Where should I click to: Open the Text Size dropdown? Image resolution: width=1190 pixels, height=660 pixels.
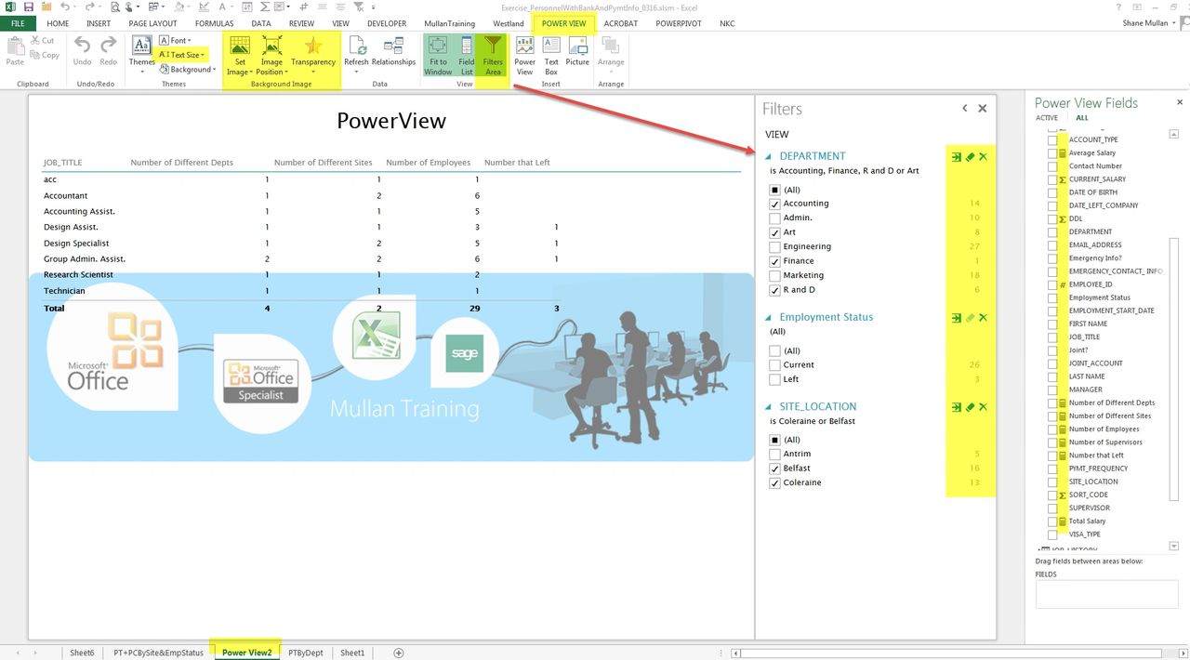[x=182, y=55]
